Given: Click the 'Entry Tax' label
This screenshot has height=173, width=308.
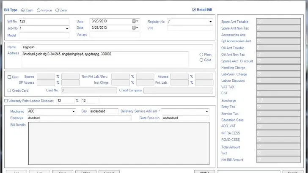Looking at the screenshot, I should [x=228, y=107].
